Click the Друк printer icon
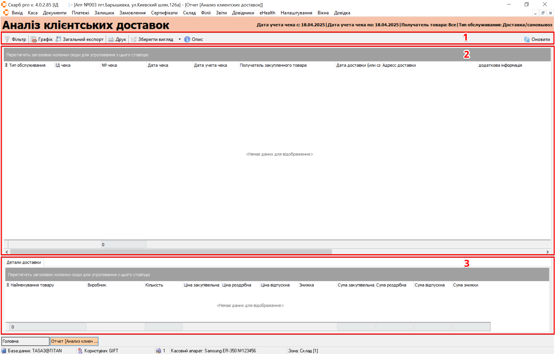 point(111,39)
